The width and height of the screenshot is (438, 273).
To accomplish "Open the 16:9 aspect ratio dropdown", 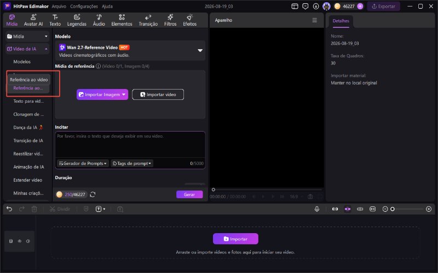I will [x=296, y=197].
